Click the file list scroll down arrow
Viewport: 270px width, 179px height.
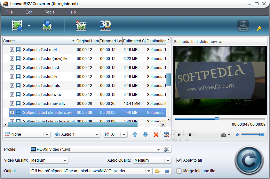click(169, 119)
